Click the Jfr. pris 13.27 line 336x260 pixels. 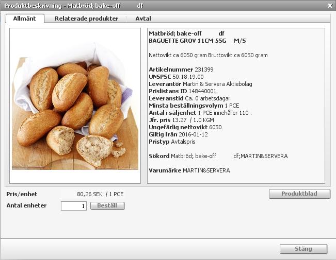[x=181, y=120]
